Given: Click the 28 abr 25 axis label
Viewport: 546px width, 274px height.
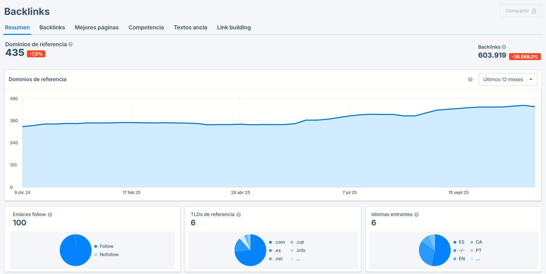Looking at the screenshot, I should [241, 193].
